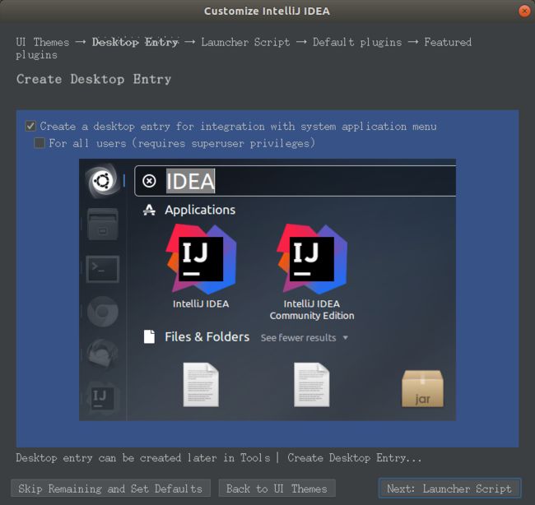Click Featured plugins breadcrumb step

[448, 42]
